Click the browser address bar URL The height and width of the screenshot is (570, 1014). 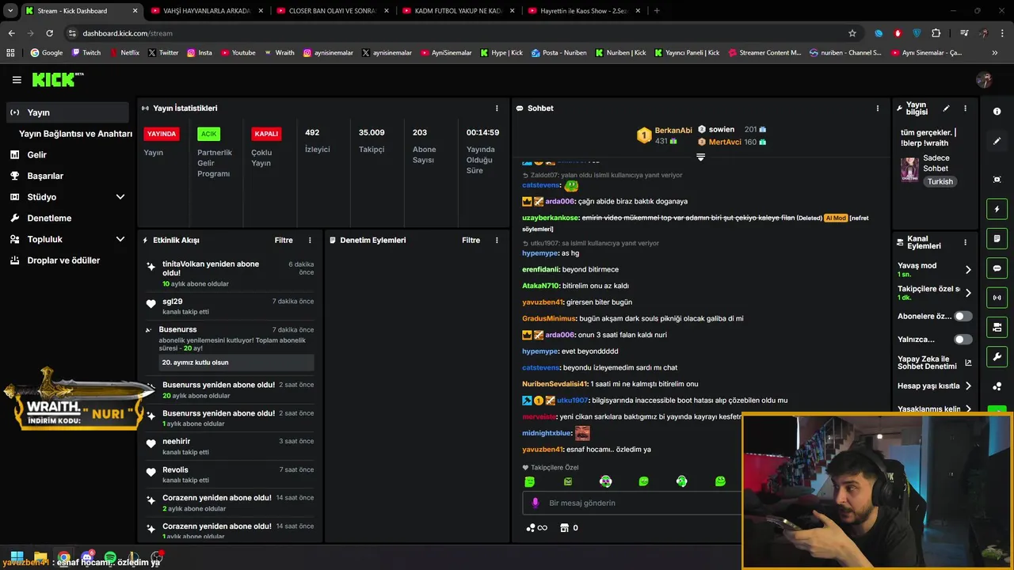click(128, 33)
